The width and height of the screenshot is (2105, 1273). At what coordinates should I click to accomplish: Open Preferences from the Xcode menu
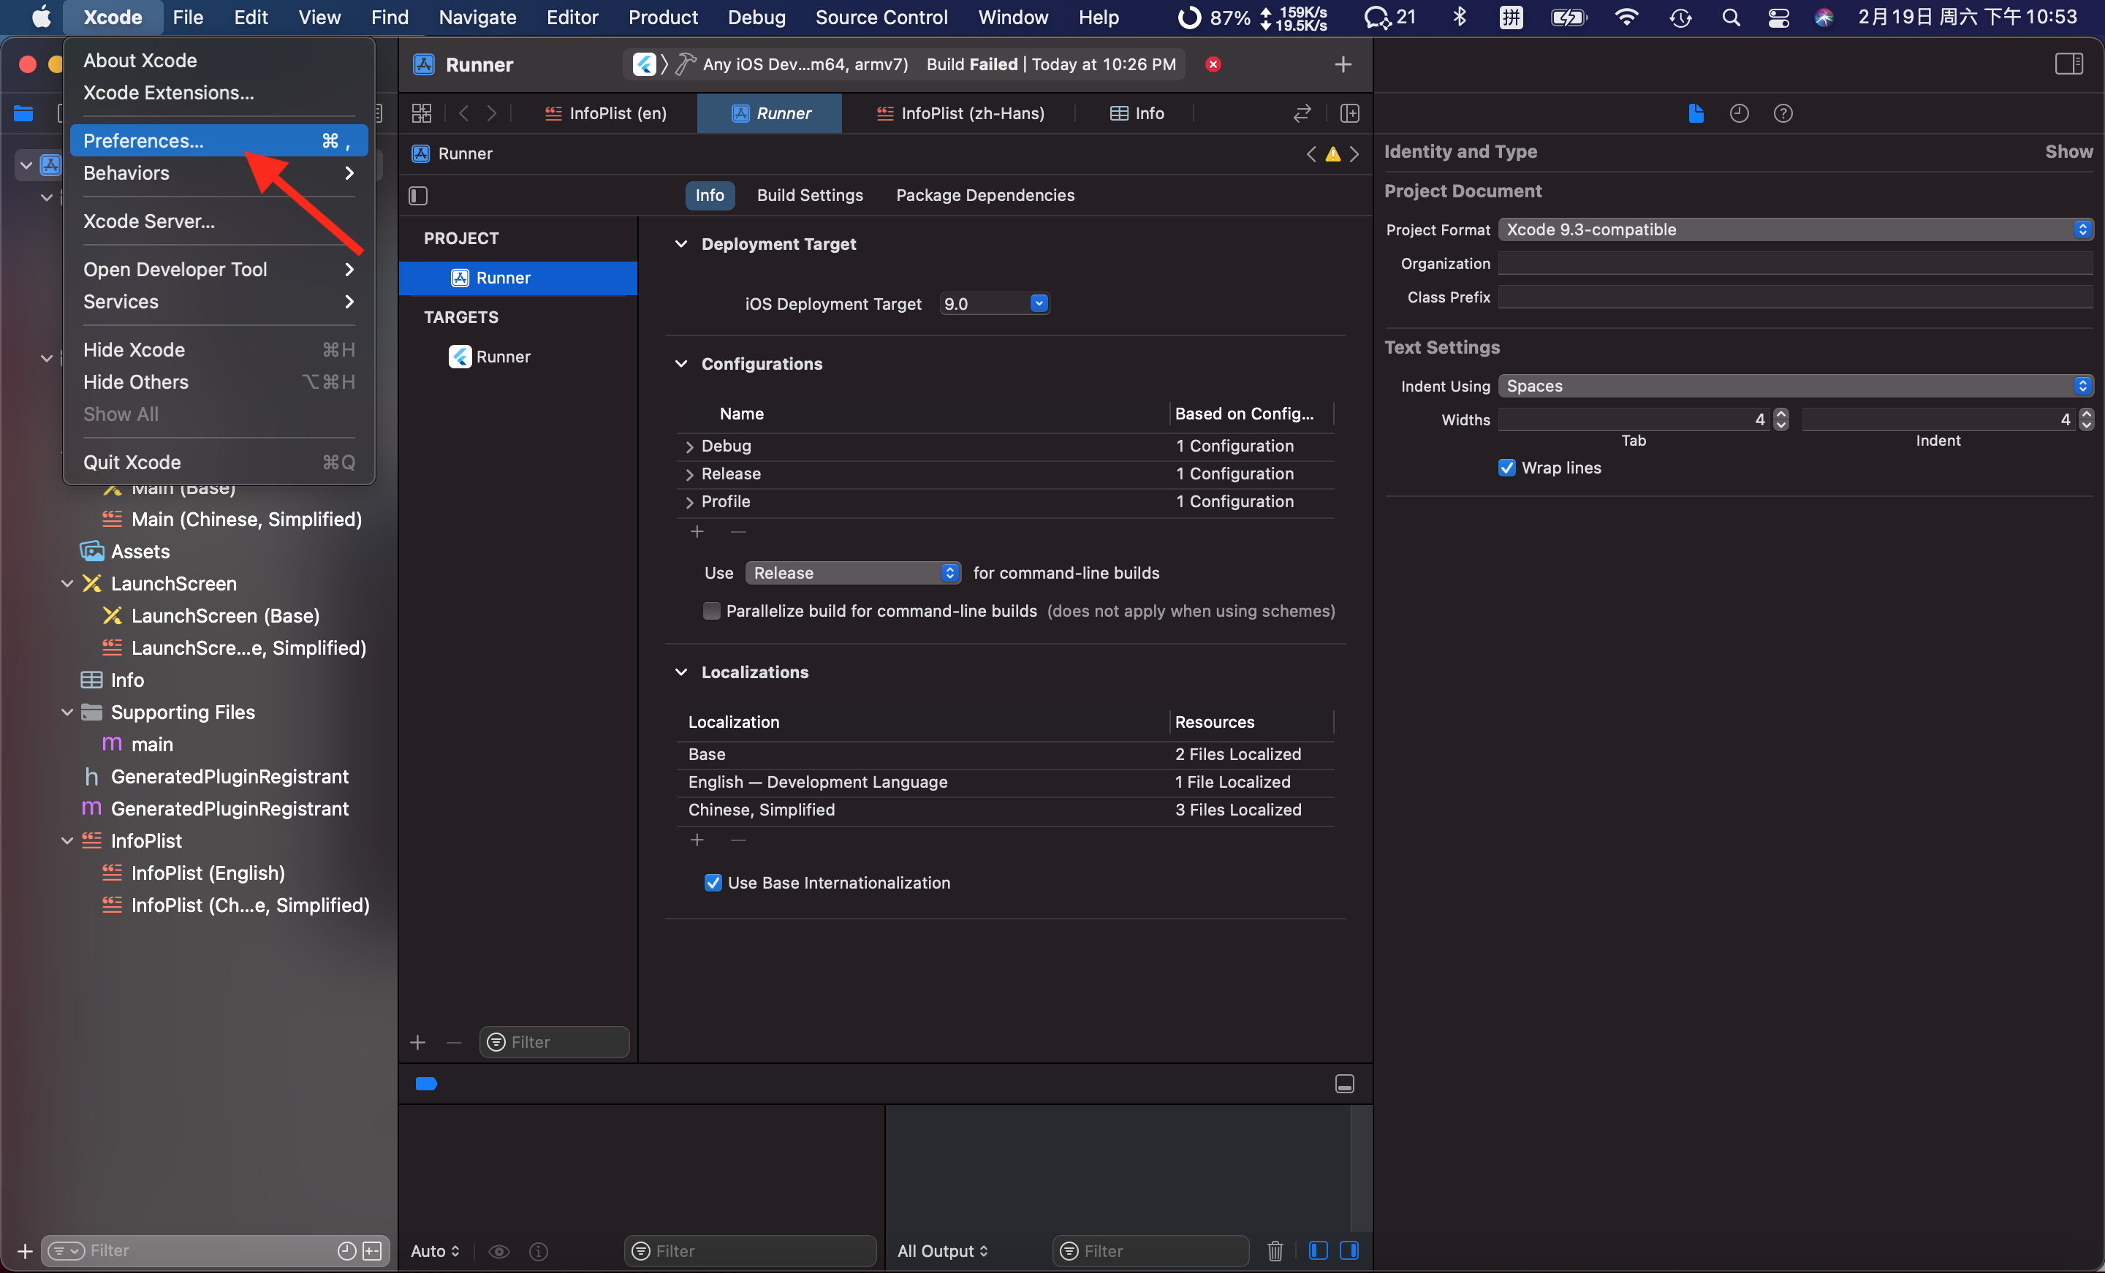coord(219,141)
